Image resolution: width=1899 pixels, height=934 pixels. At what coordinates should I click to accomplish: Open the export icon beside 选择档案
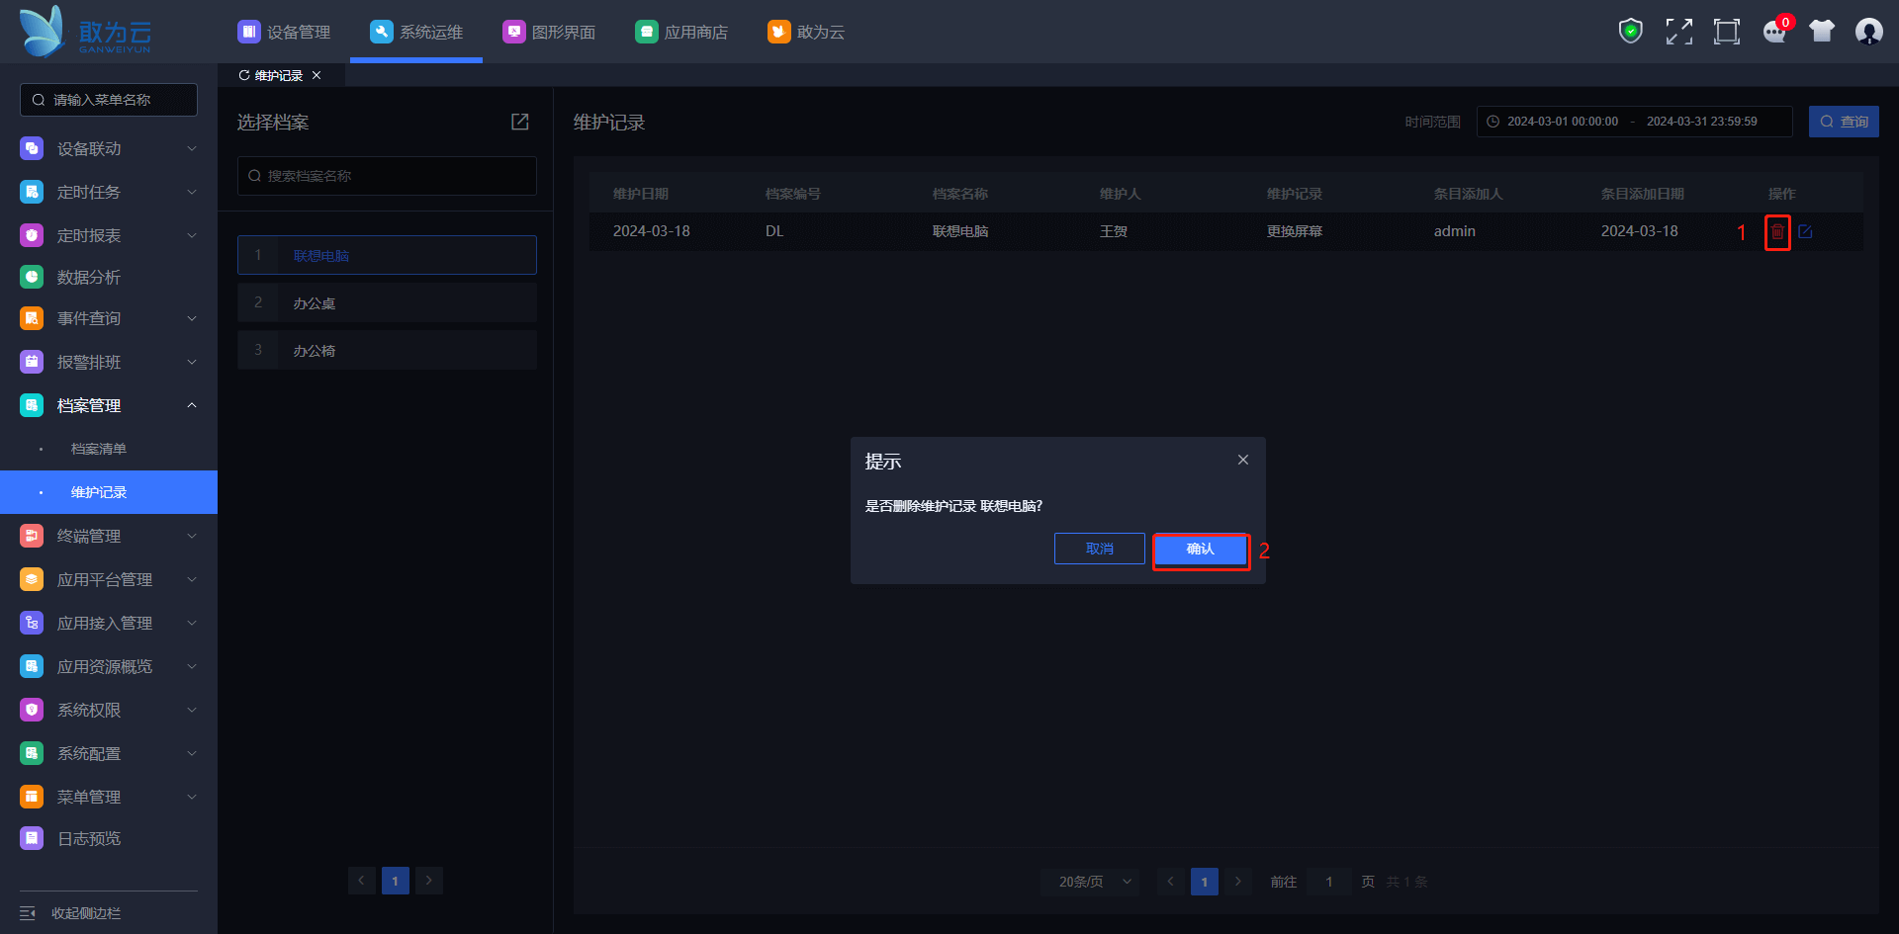(519, 122)
